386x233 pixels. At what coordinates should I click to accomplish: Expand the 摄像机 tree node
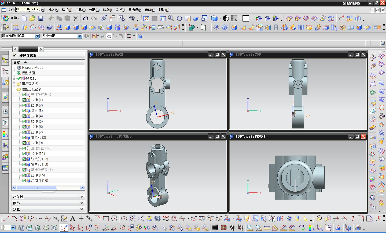(x=14, y=78)
